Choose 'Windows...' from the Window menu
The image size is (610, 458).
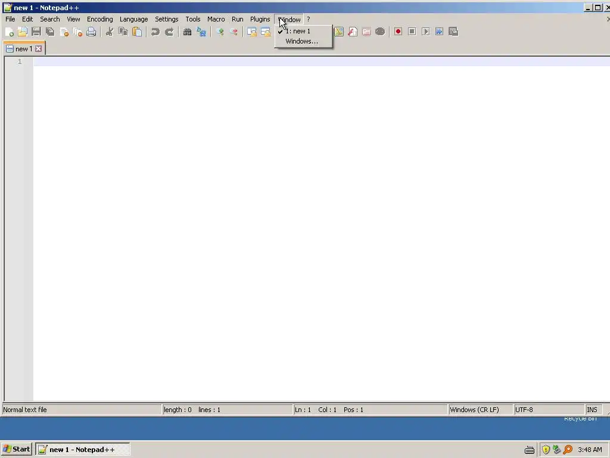pyautogui.click(x=303, y=41)
